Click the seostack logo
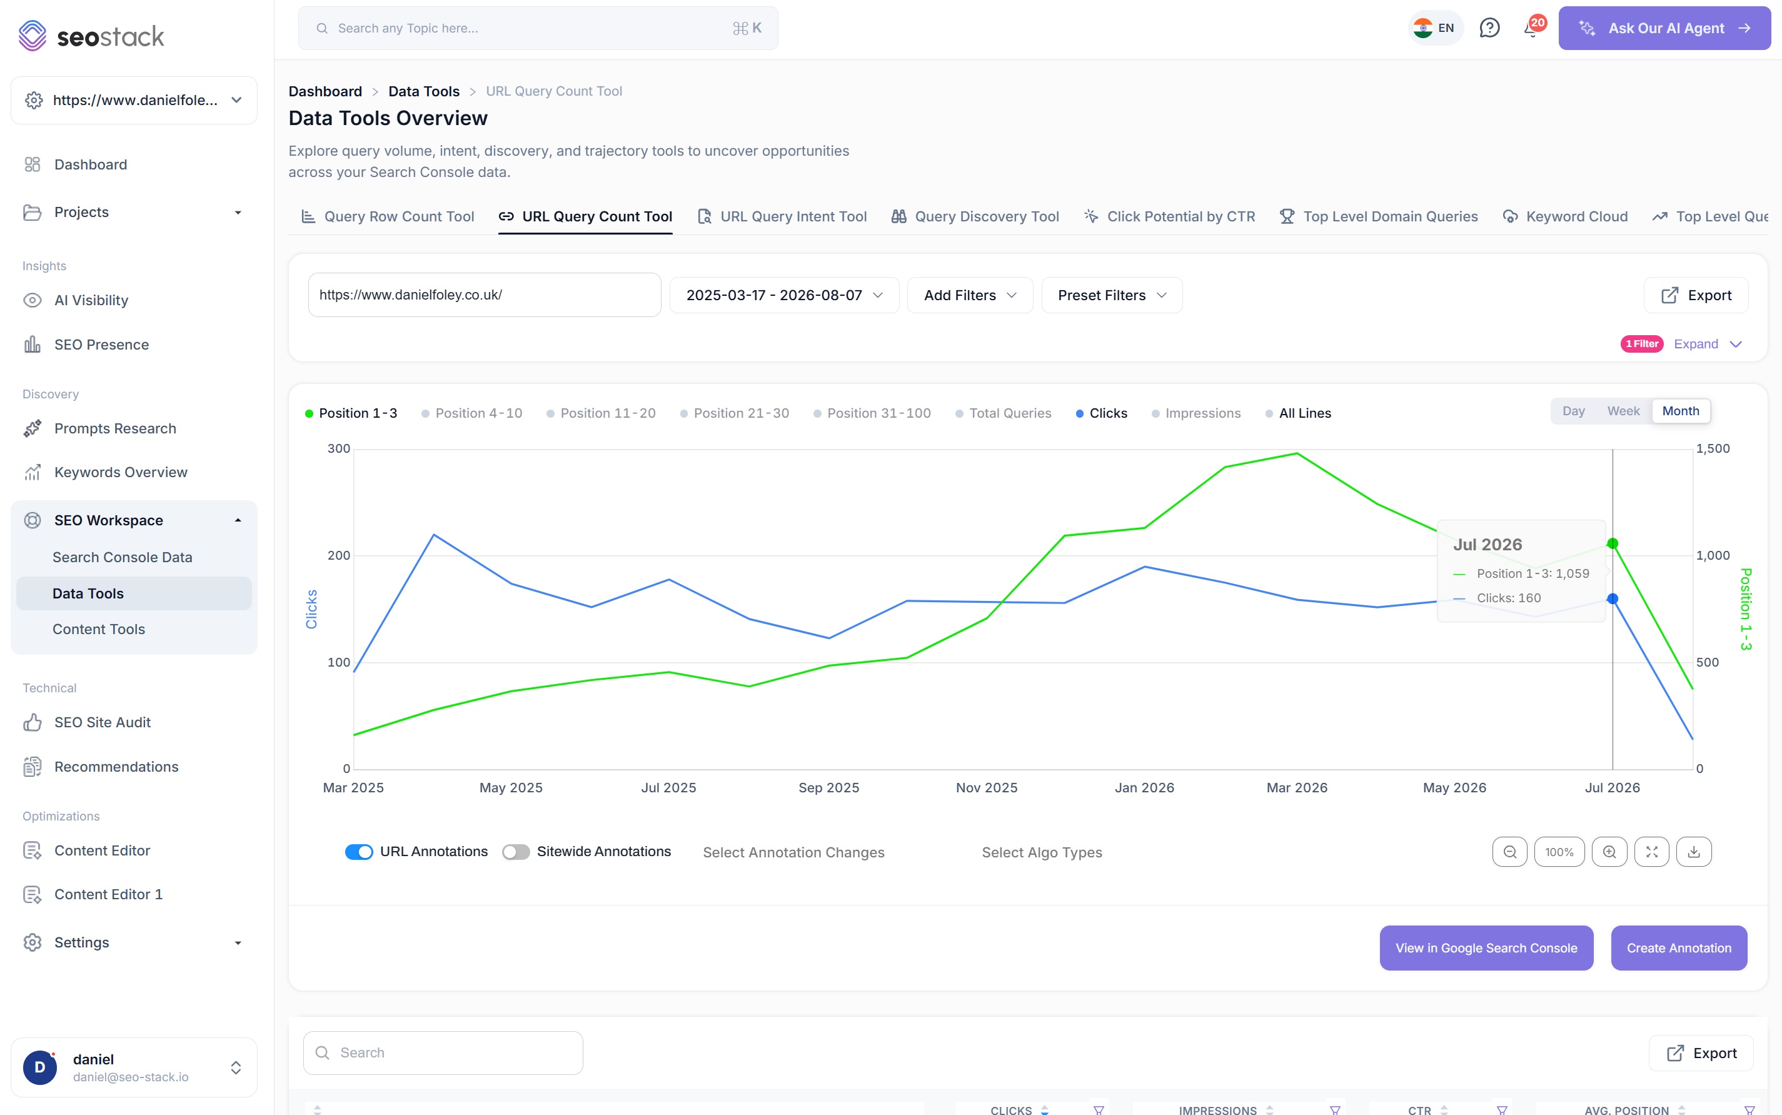 click(91, 36)
